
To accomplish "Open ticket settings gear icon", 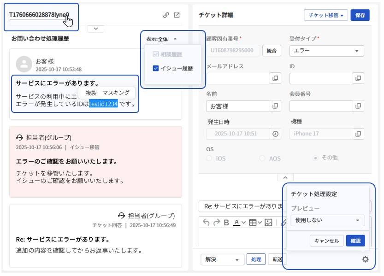I will (x=365, y=259).
